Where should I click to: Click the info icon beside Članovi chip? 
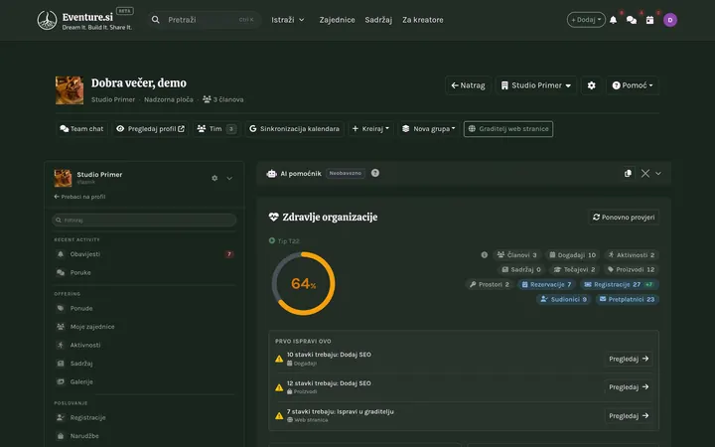point(485,255)
